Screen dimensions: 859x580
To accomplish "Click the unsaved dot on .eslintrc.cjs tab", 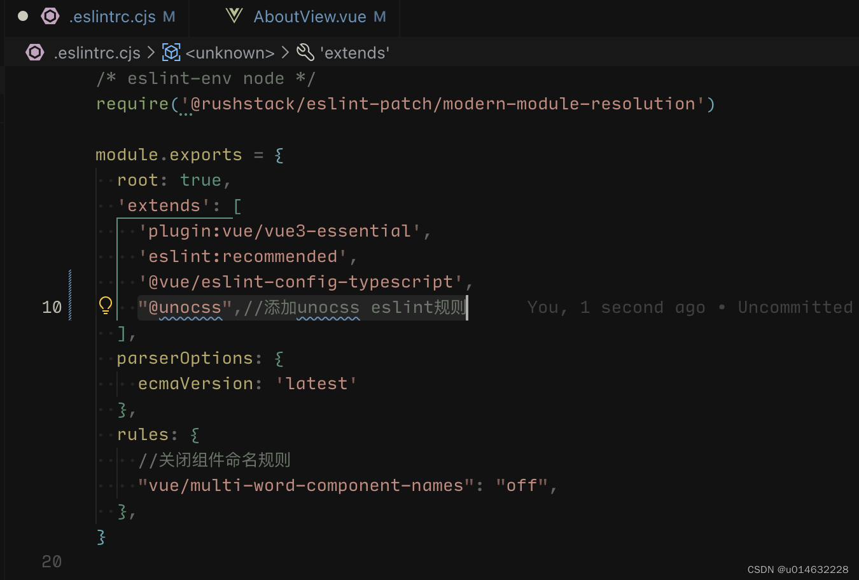I will (23, 17).
